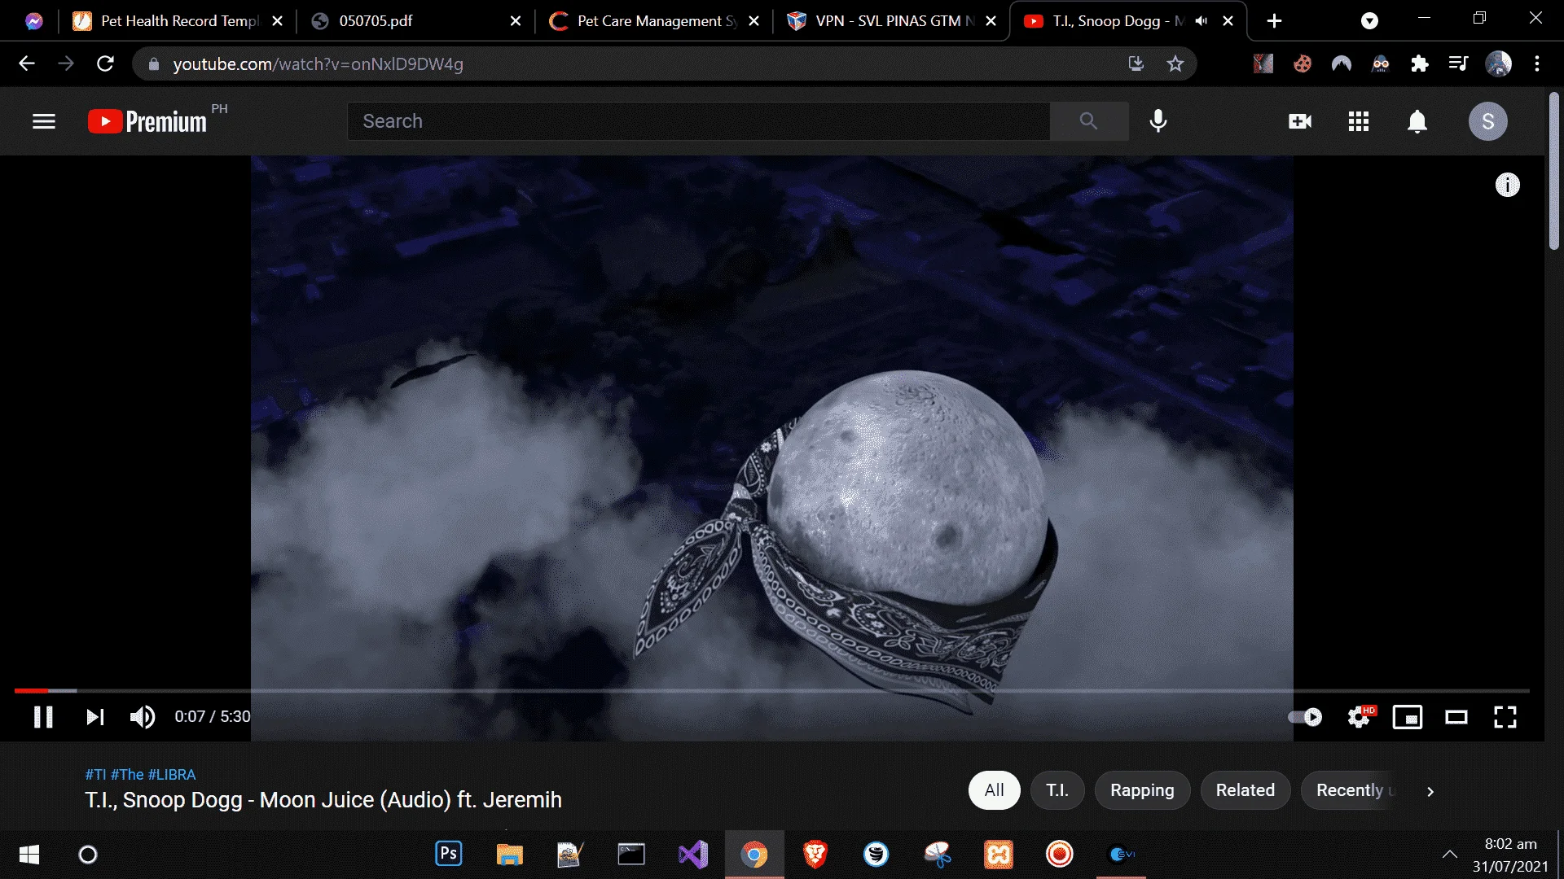Open the tab search dropdown
This screenshot has height=879, width=1564.
1369,21
